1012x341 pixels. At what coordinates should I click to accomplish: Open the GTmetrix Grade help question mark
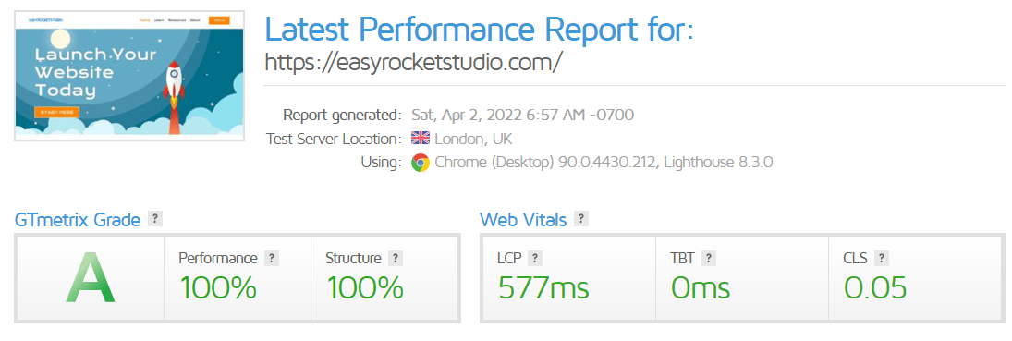click(155, 219)
